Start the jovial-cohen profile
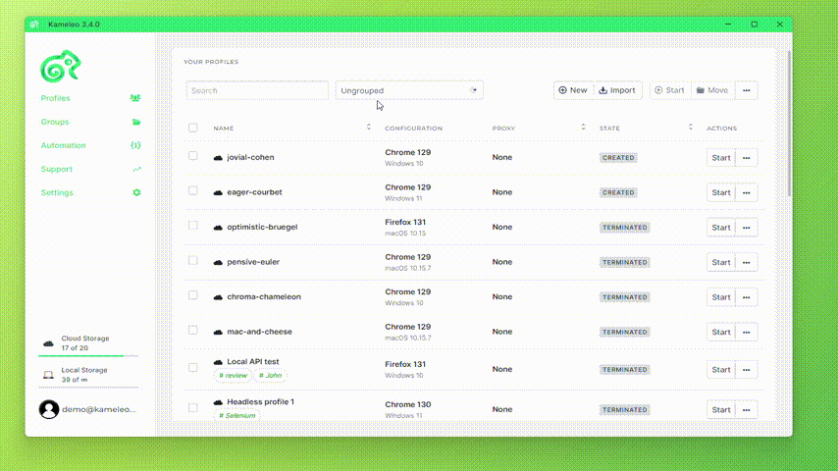This screenshot has height=471, width=838. coord(721,158)
